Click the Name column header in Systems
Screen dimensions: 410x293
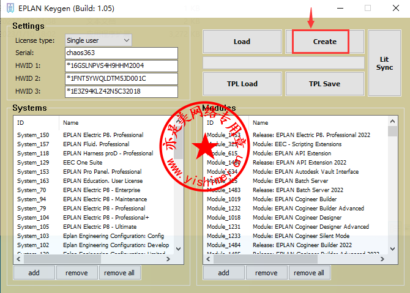(x=116, y=122)
